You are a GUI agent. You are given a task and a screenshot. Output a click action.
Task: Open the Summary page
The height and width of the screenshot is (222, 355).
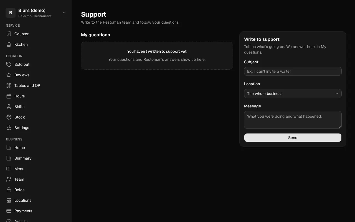pyautogui.click(x=36, y=158)
